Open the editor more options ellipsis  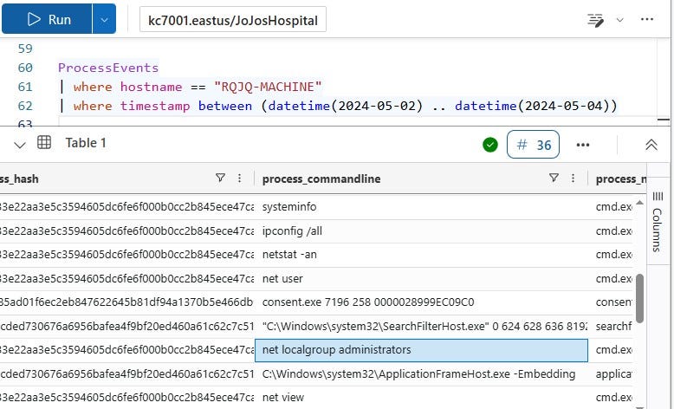point(647,19)
